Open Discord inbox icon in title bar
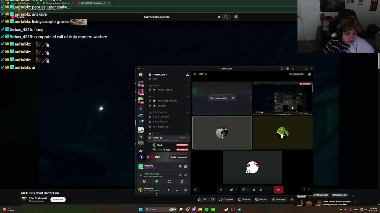This screenshot has height=213, width=380. [282, 69]
